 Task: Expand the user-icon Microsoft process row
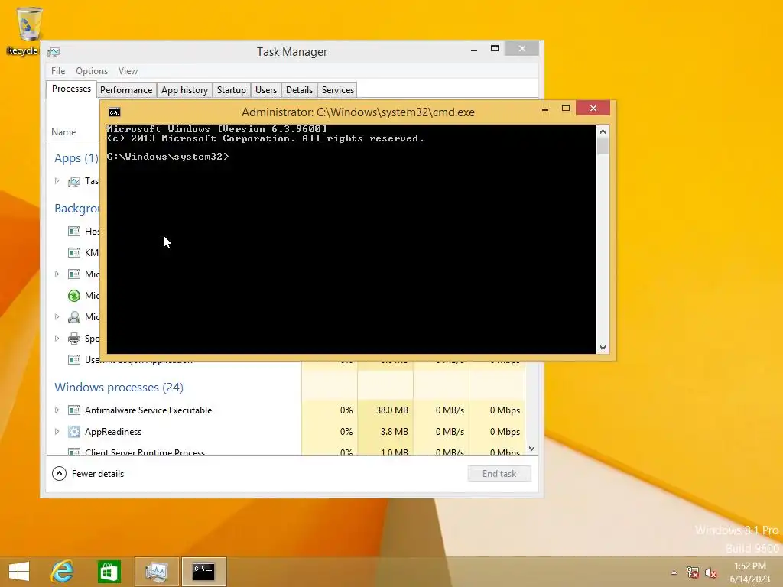(x=57, y=317)
